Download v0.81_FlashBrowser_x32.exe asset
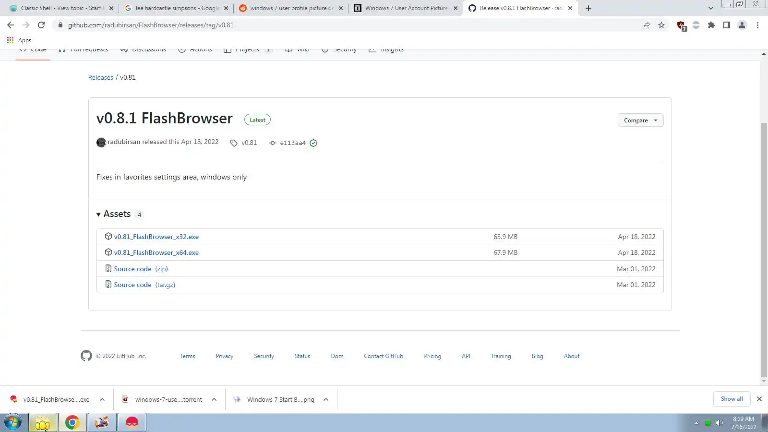The height and width of the screenshot is (432, 768). click(x=156, y=237)
